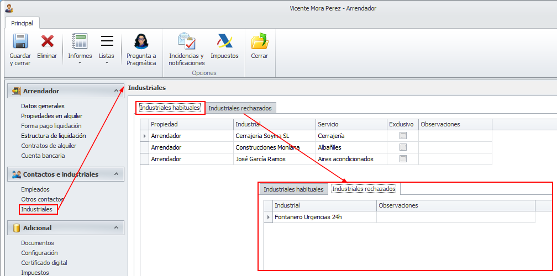Select the Principal ribbon tab

point(22,23)
